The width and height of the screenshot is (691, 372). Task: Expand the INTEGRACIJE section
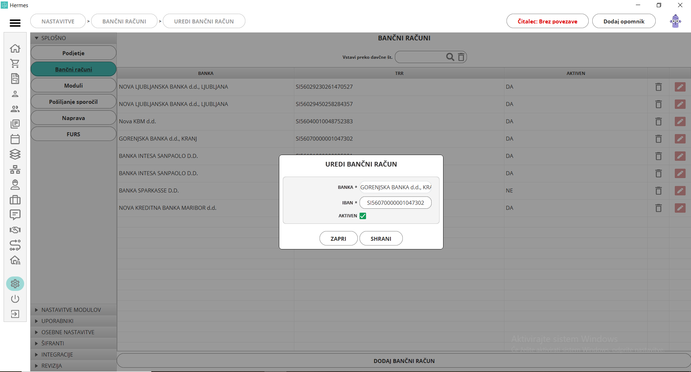73,354
